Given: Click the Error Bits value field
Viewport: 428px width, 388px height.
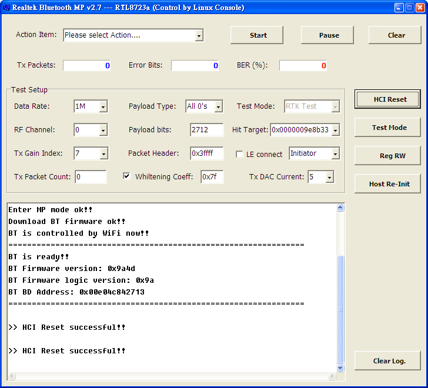Looking at the screenshot, I should click(195, 65).
